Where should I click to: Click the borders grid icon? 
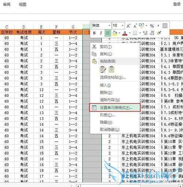tap(135, 33)
